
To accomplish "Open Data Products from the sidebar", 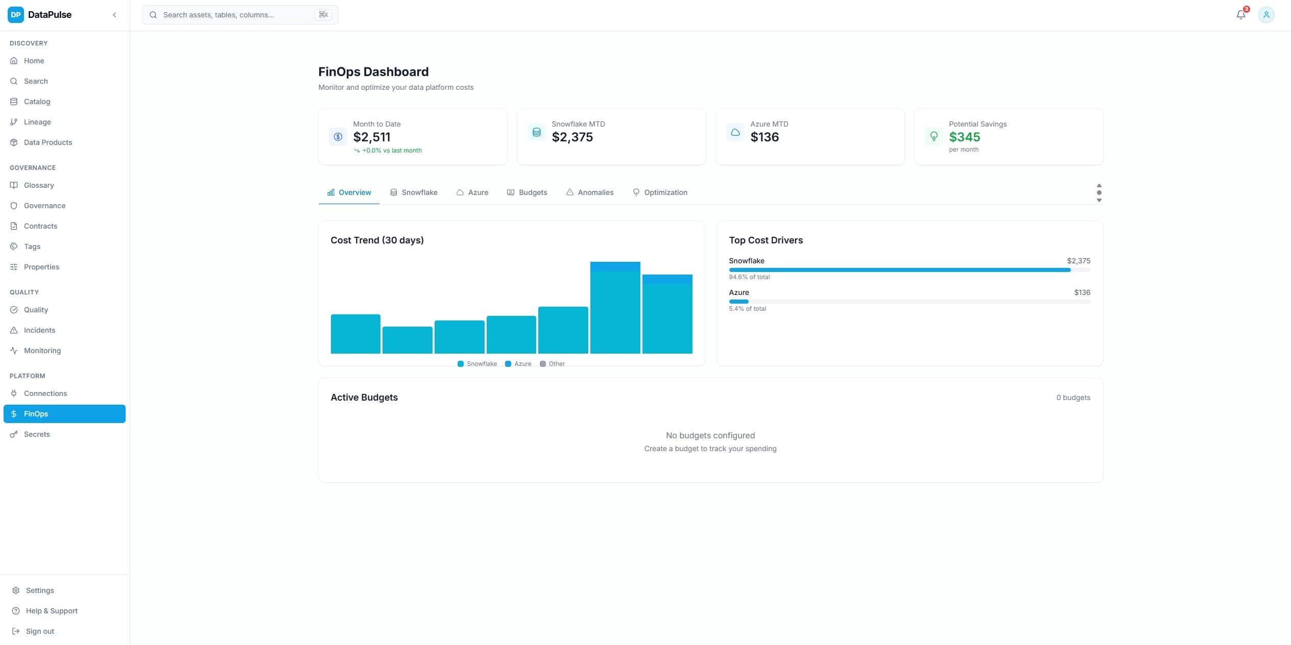I will [x=47, y=142].
